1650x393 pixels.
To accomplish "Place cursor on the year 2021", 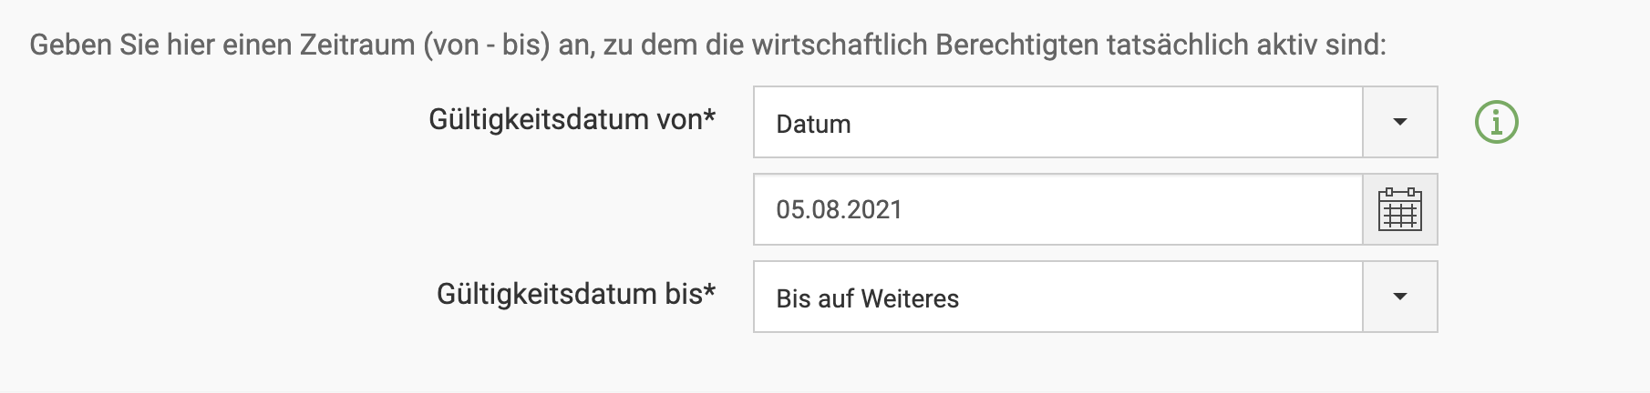I will coord(874,209).
